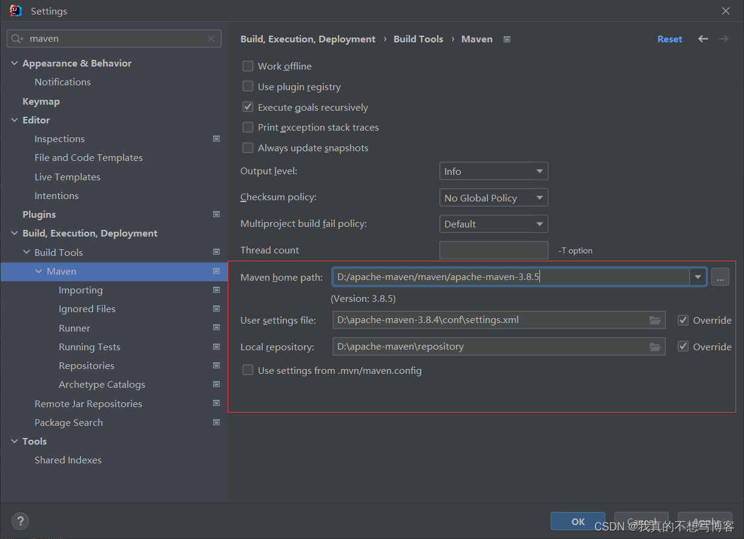Click project icon on Build Tools row
744x539 pixels.
pos(216,252)
